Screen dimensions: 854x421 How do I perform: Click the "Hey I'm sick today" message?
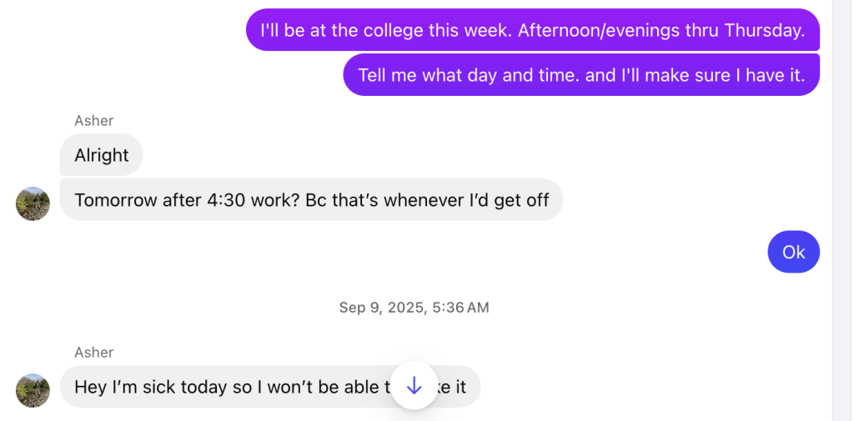coord(225,387)
